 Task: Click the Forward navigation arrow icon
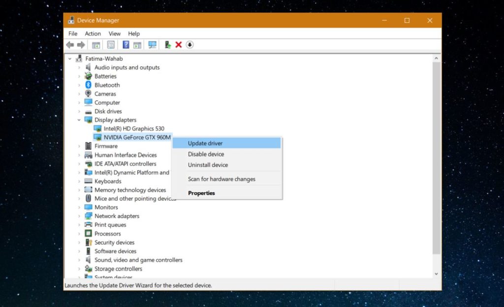pyautogui.click(x=82, y=45)
